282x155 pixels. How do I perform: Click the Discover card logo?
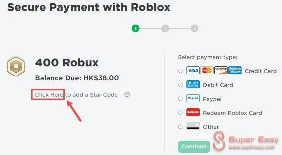tap(221, 70)
